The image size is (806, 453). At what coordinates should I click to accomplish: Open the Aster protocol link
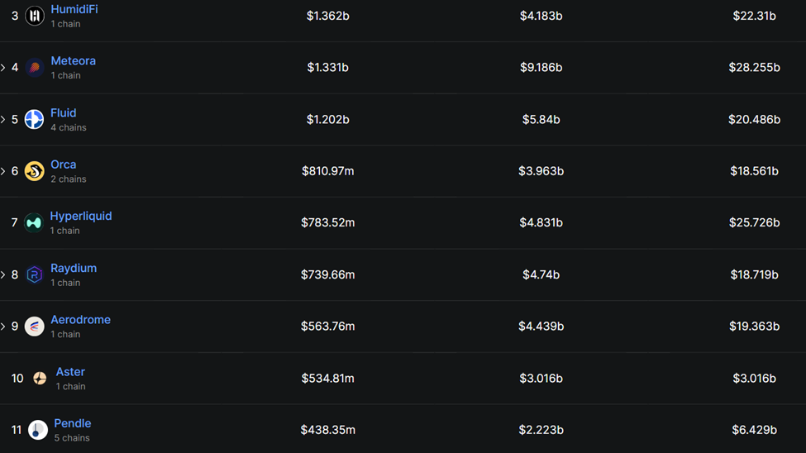(70, 372)
